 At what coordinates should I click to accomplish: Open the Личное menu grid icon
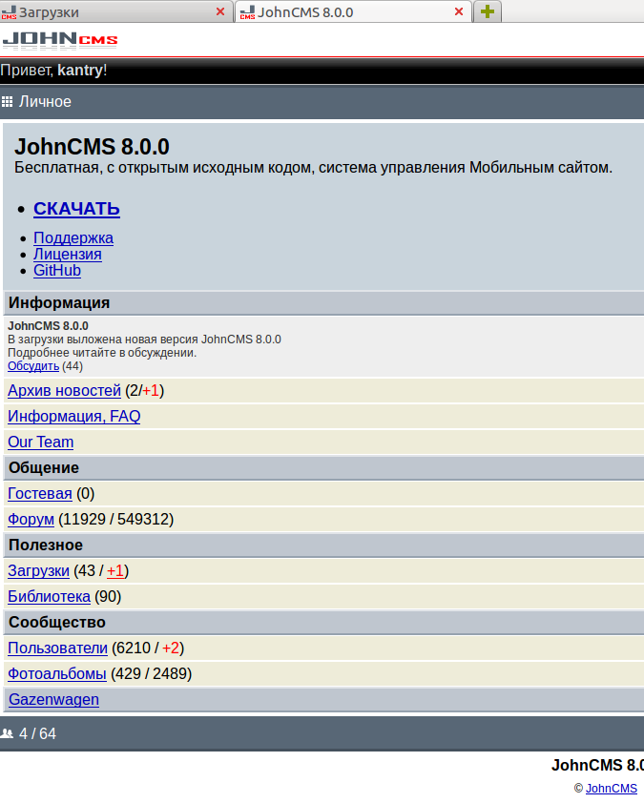[7, 101]
